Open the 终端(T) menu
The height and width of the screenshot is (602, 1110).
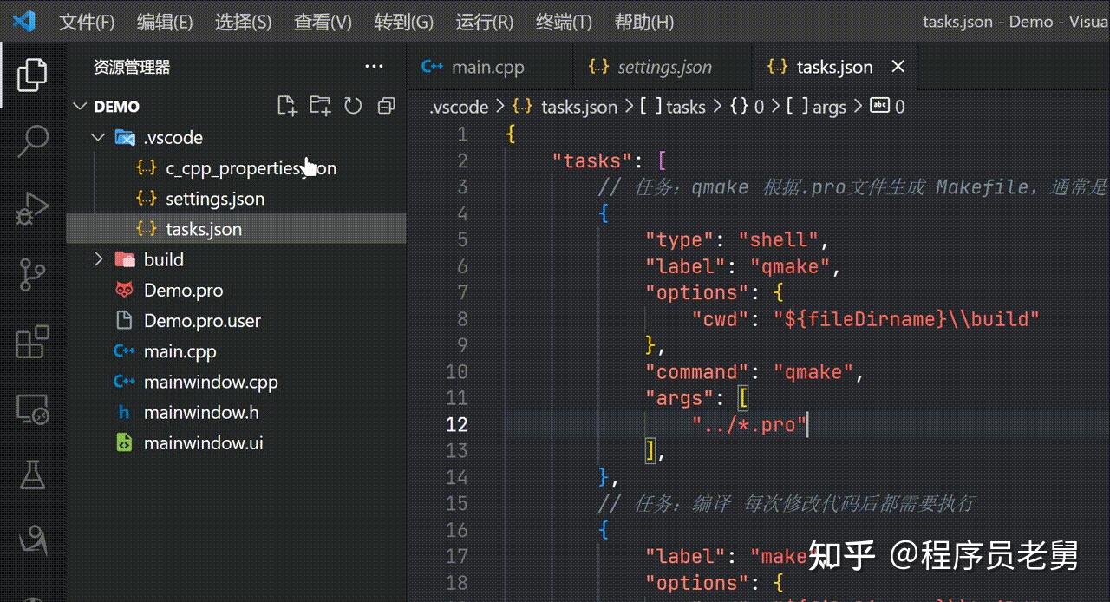(x=564, y=22)
